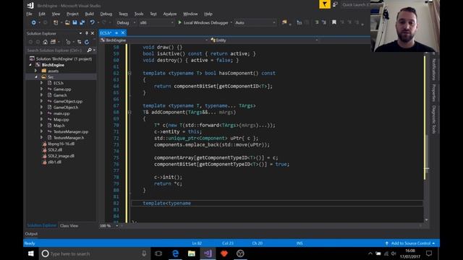Open the Window menu

pos(190,14)
